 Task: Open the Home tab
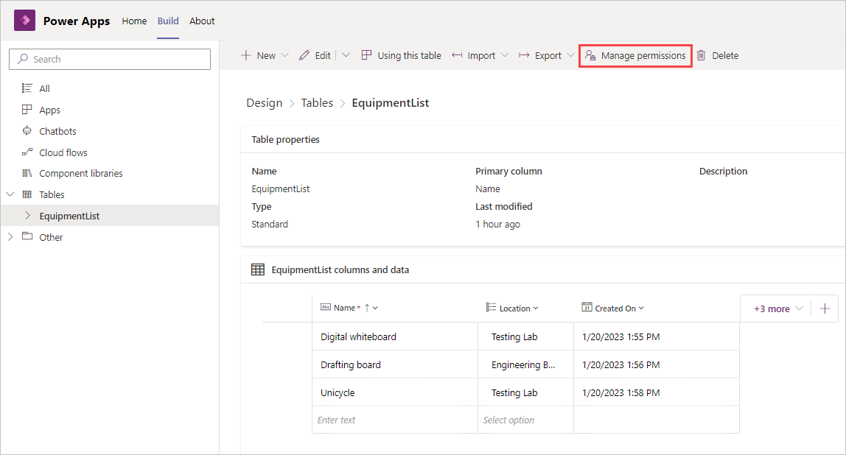click(x=134, y=21)
